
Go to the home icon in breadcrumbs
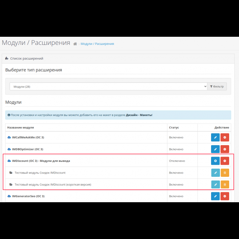point(75,44)
